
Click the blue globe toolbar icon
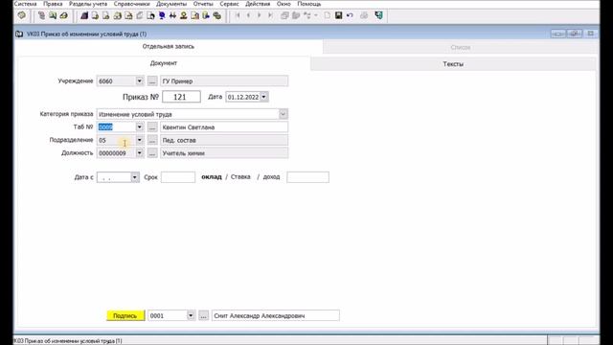click(162, 15)
